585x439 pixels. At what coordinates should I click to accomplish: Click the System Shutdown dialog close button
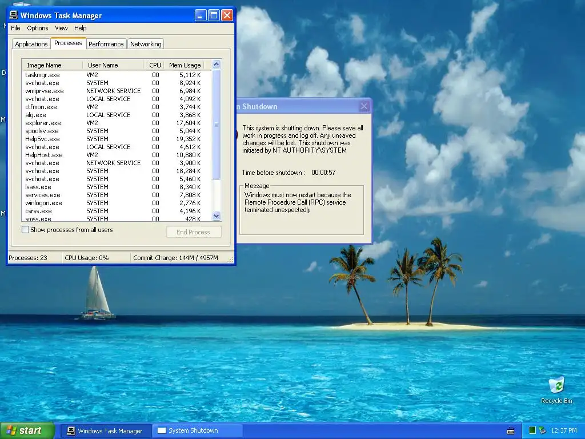[x=364, y=106]
